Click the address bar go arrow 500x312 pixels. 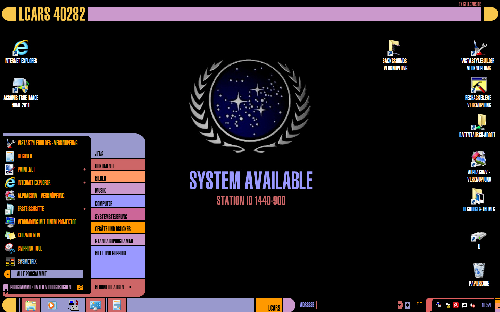coord(408,305)
